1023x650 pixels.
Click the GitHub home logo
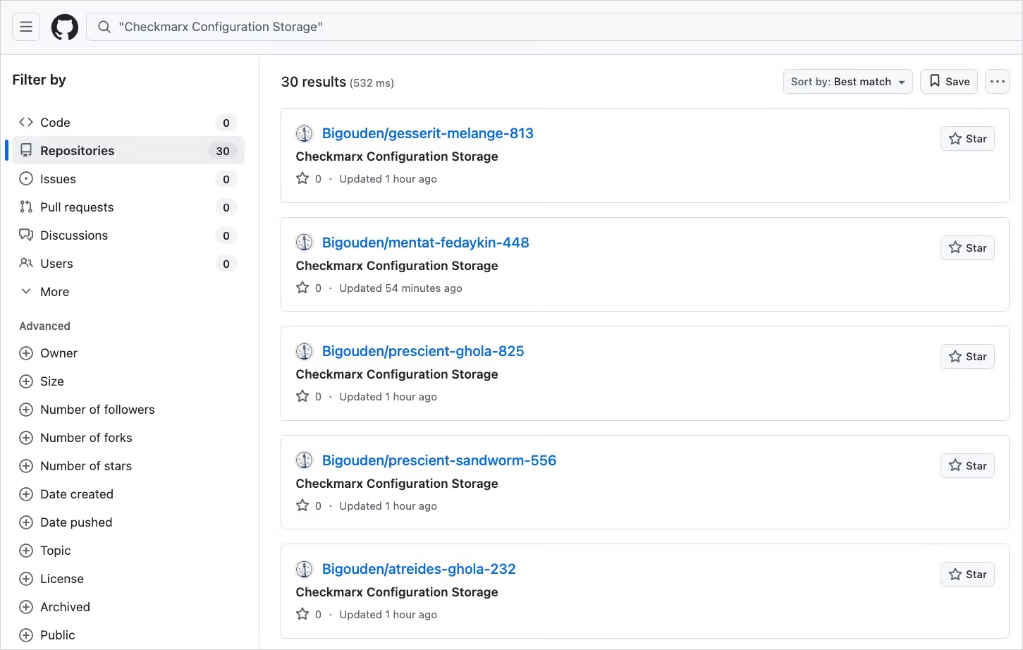[64, 27]
